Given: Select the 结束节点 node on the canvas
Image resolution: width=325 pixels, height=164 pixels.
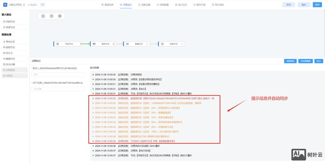Looking at the screenshot, I should [172, 44].
